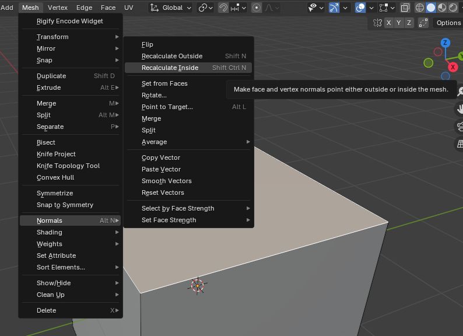Click the blue Z axis gizmo handle
This screenshot has height=336, width=463.
[x=446, y=43]
